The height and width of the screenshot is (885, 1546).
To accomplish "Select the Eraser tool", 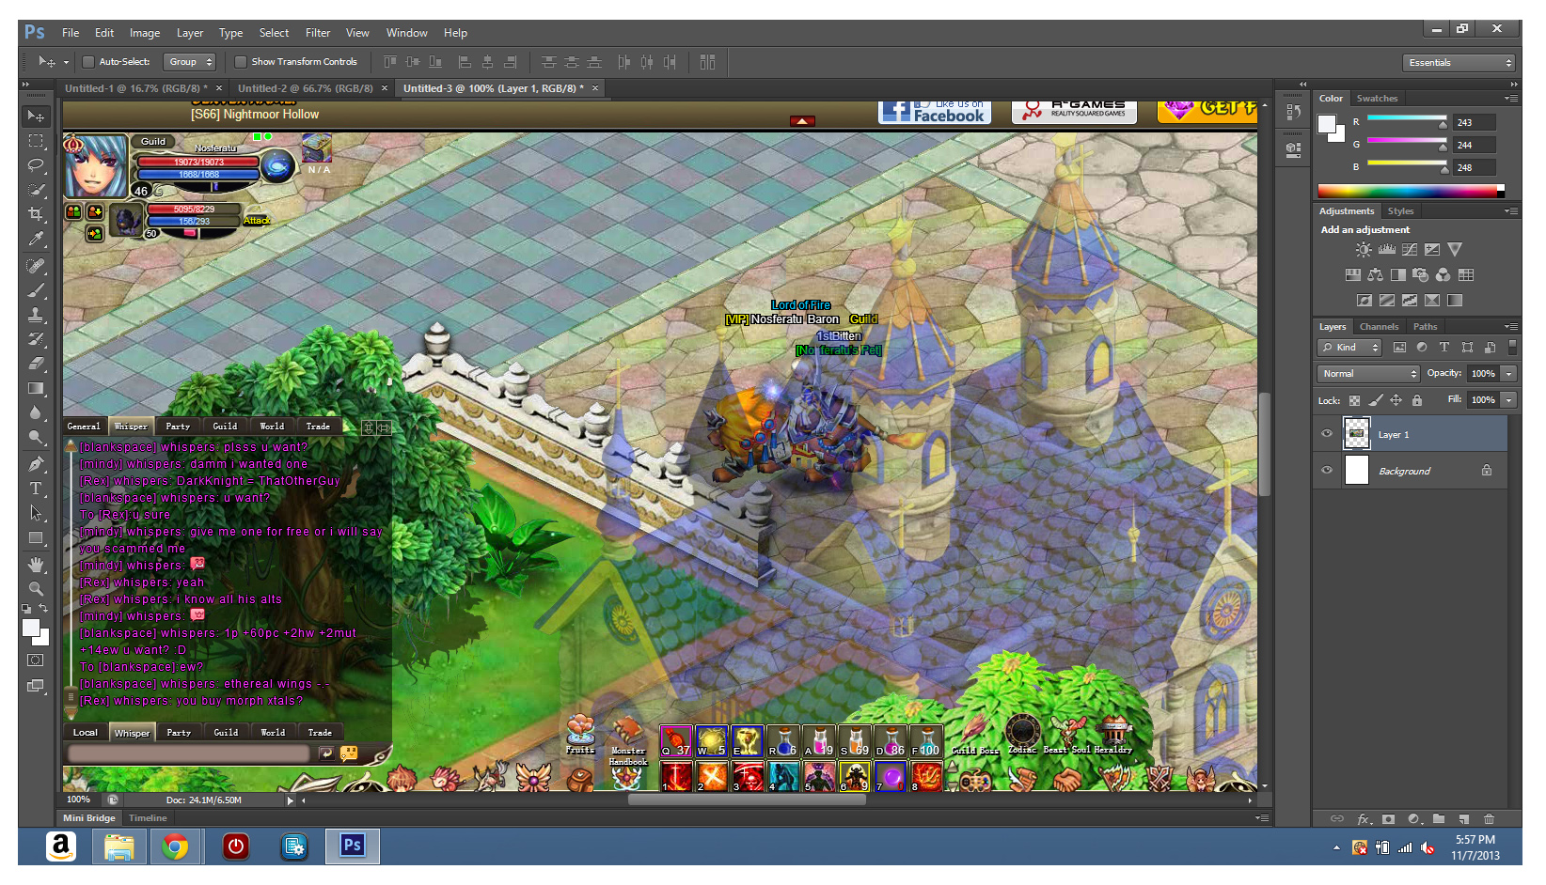I will (x=36, y=364).
